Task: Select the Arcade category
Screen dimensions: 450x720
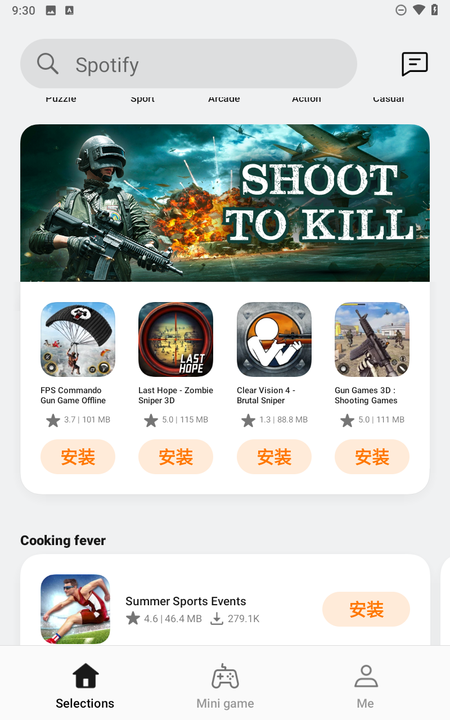Action: [x=224, y=98]
